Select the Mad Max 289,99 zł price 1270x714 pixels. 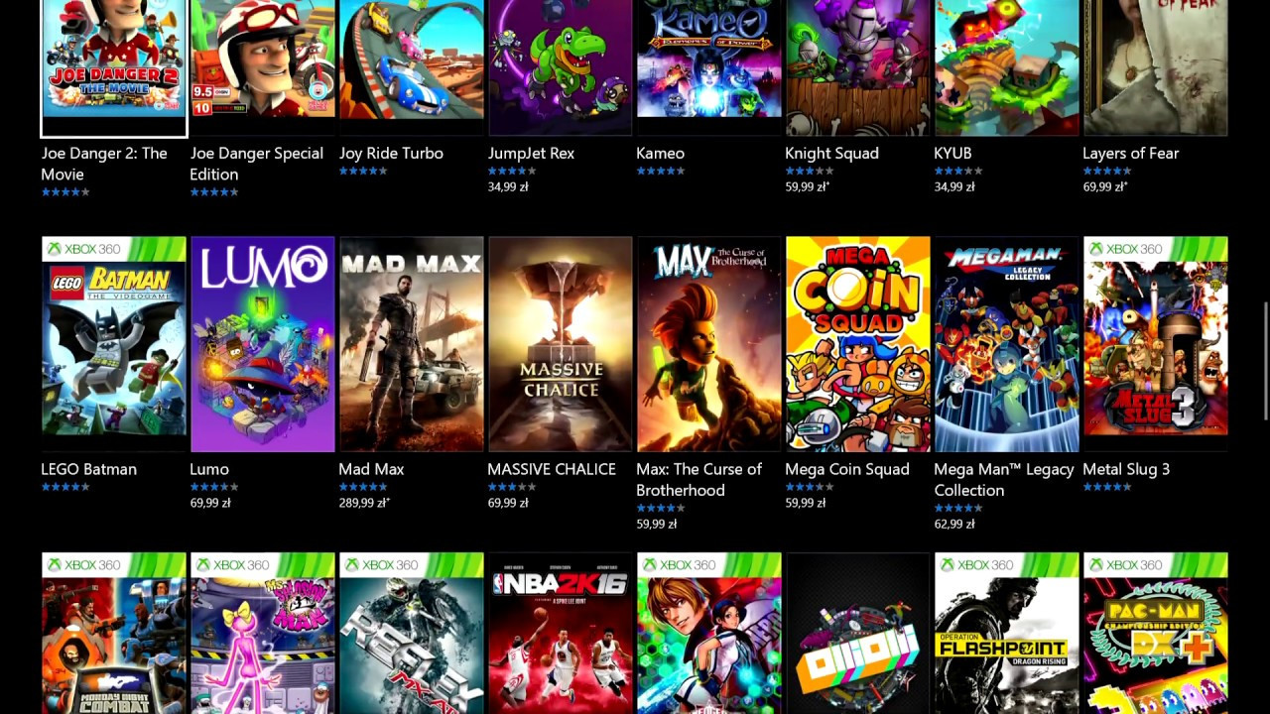pos(364,503)
